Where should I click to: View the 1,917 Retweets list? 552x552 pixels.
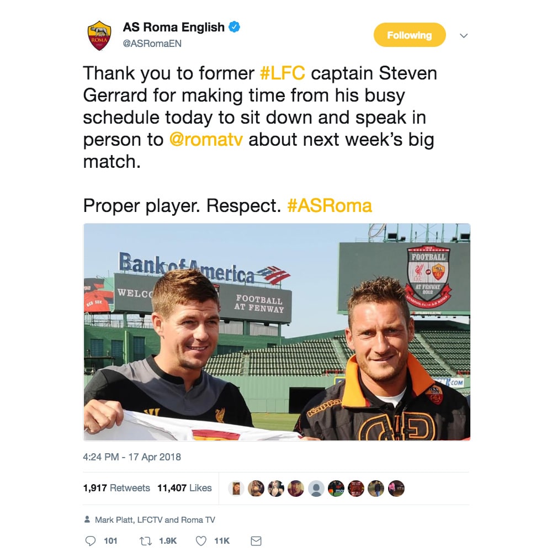click(116, 488)
